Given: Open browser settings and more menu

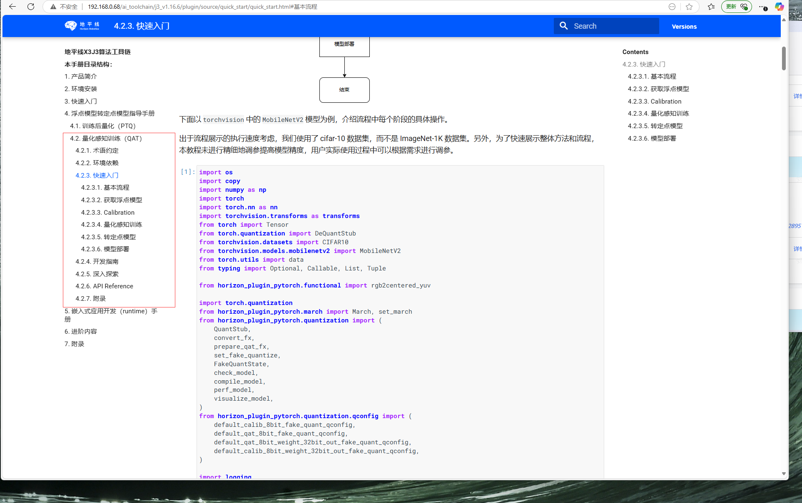Looking at the screenshot, I should 762,7.
